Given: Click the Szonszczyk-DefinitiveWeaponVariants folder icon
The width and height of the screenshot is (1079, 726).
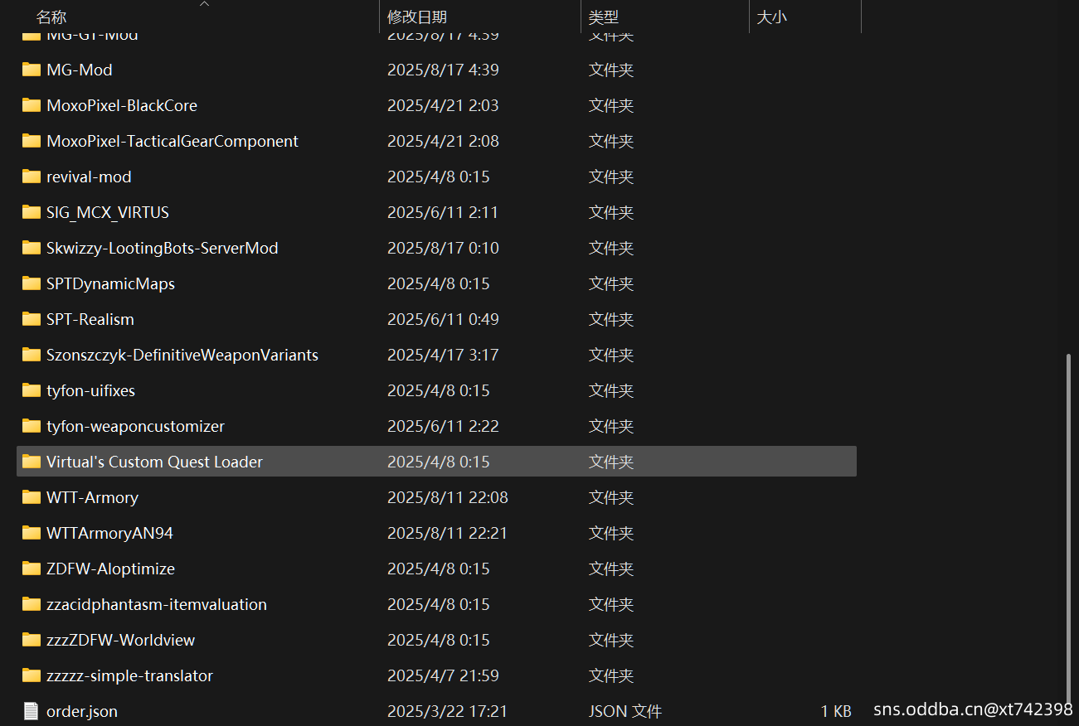Looking at the screenshot, I should [32, 355].
